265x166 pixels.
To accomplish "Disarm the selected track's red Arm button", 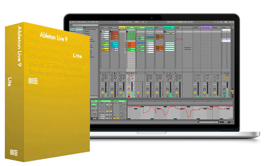I will pyautogui.click(x=129, y=97).
